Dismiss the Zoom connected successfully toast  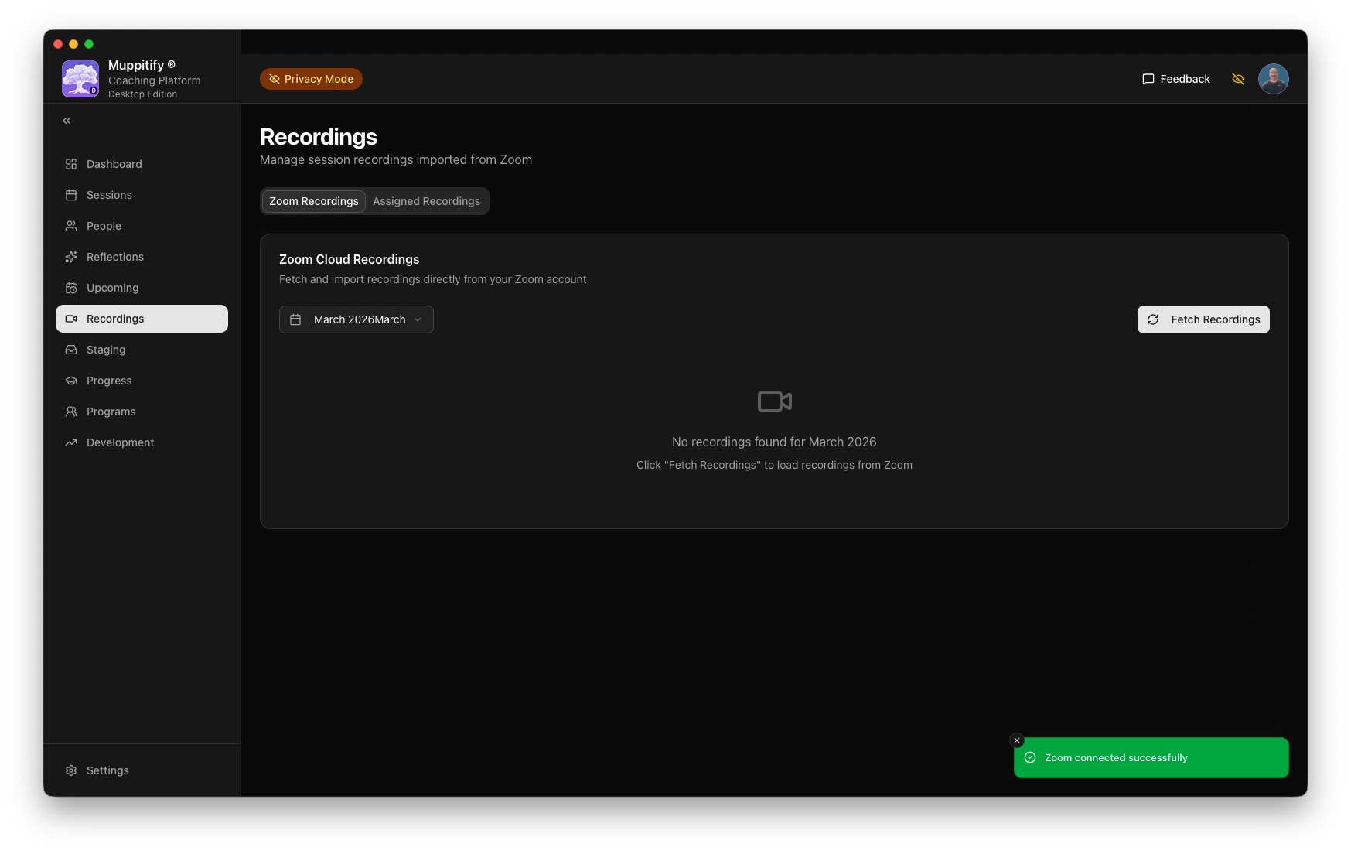[x=1017, y=740]
